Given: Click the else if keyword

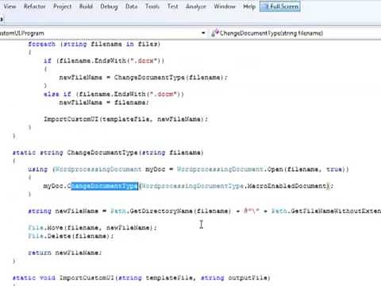Looking at the screenshot, I should 57,94.
